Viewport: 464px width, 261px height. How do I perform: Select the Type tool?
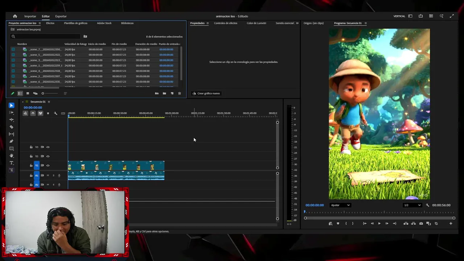tap(12, 163)
